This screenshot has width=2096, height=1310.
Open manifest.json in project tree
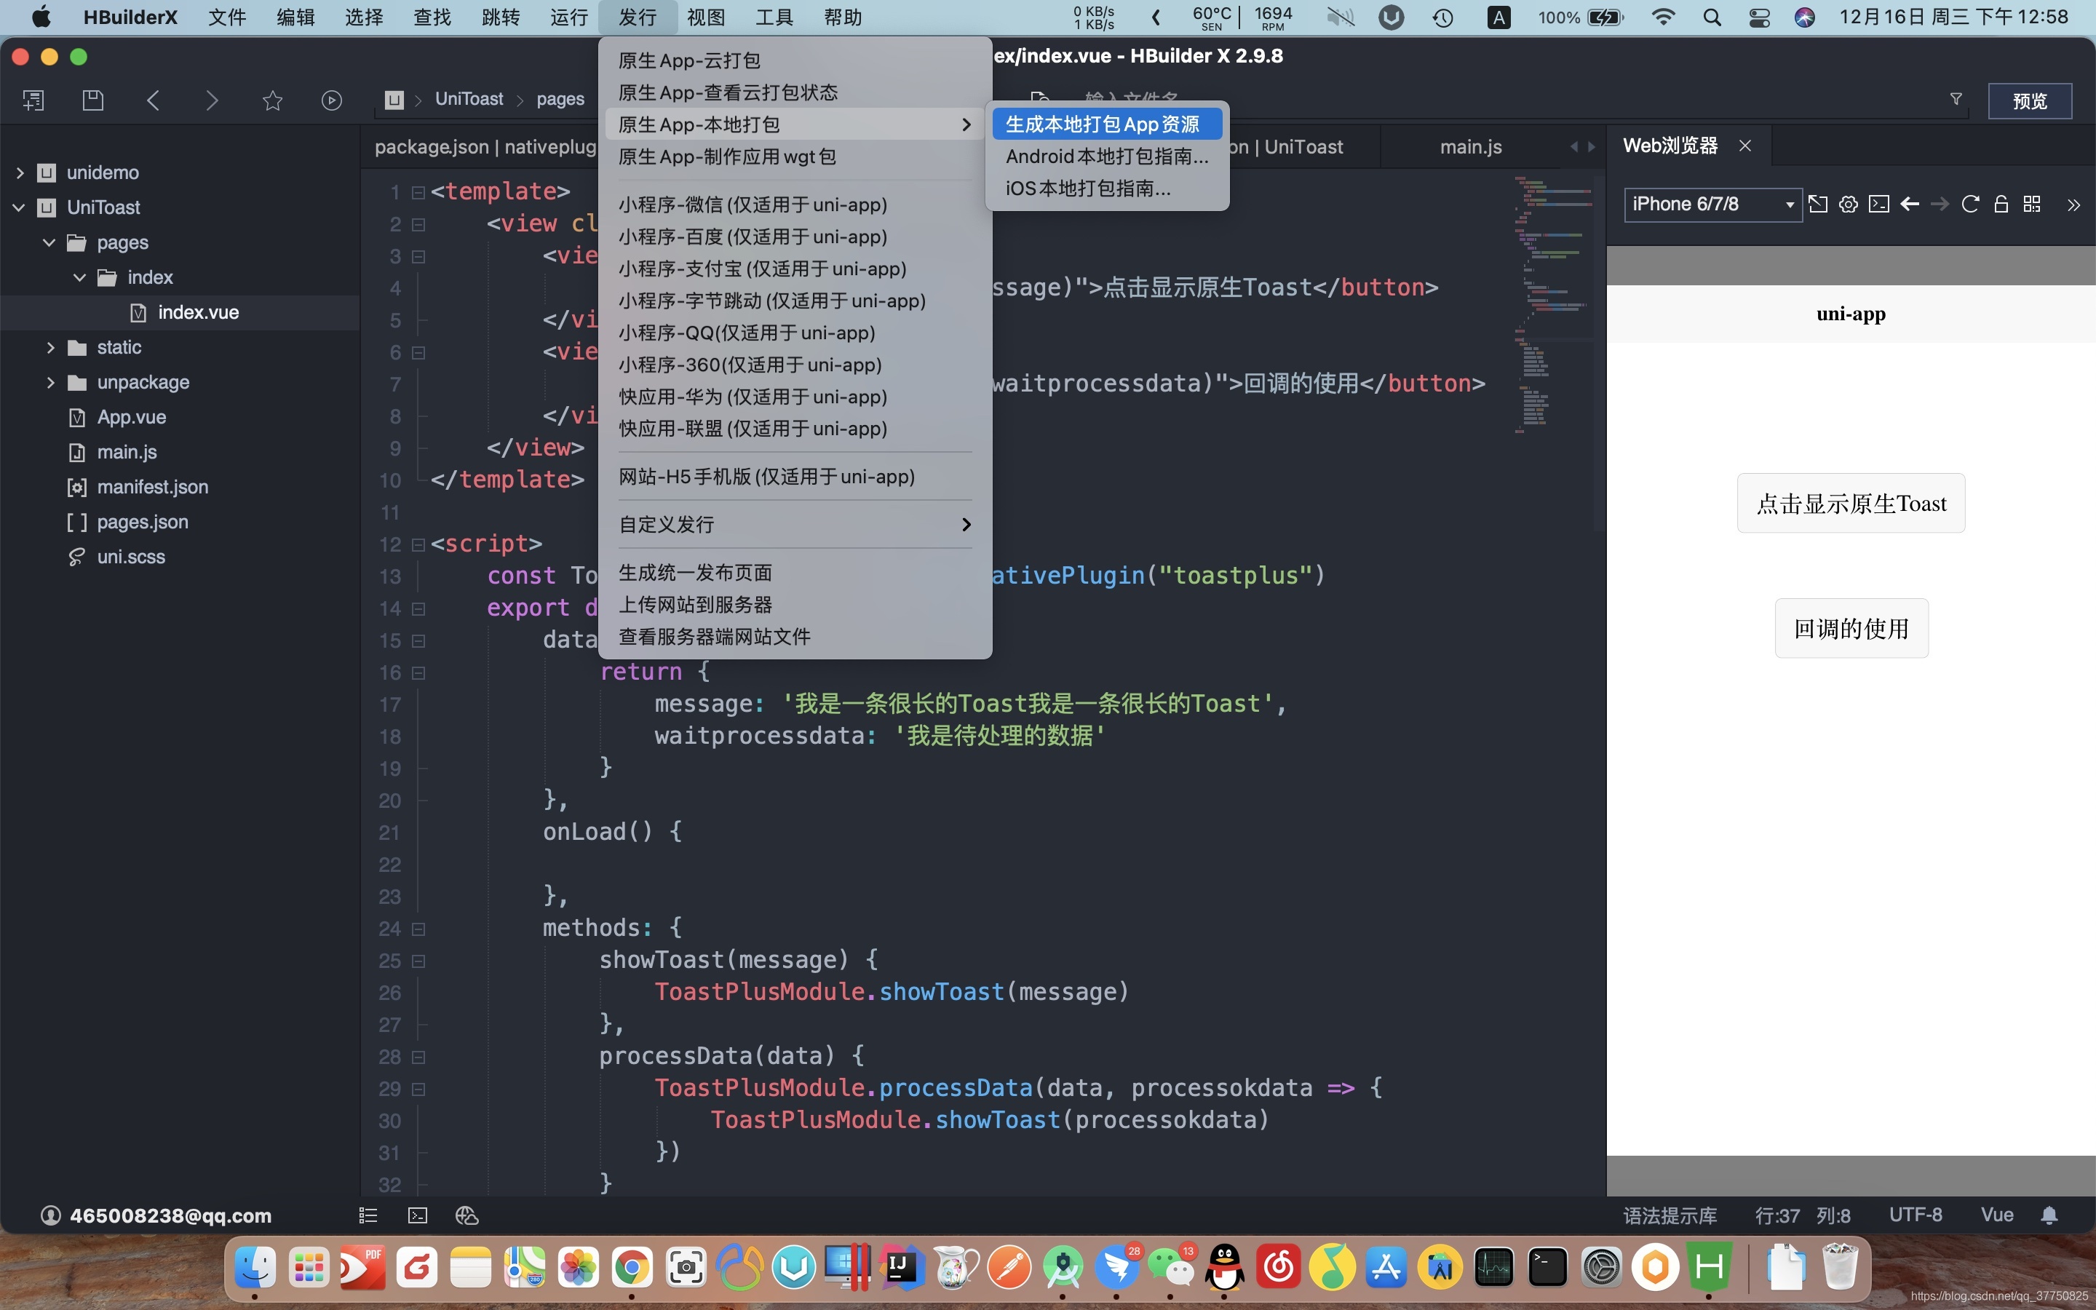click(x=152, y=487)
